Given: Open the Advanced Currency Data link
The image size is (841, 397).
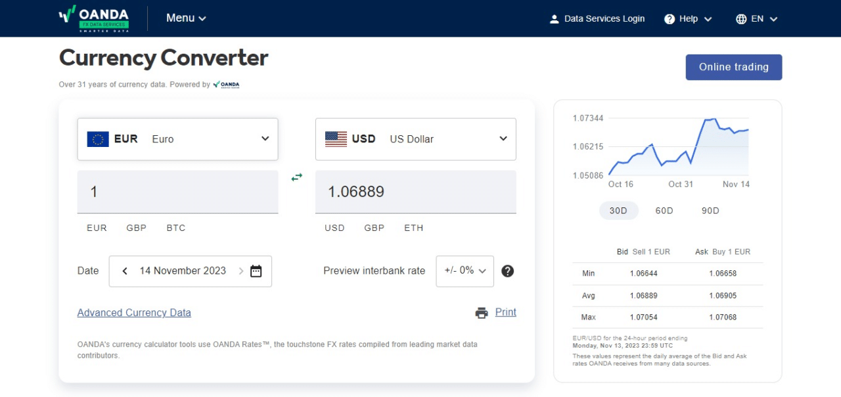Looking at the screenshot, I should [134, 313].
